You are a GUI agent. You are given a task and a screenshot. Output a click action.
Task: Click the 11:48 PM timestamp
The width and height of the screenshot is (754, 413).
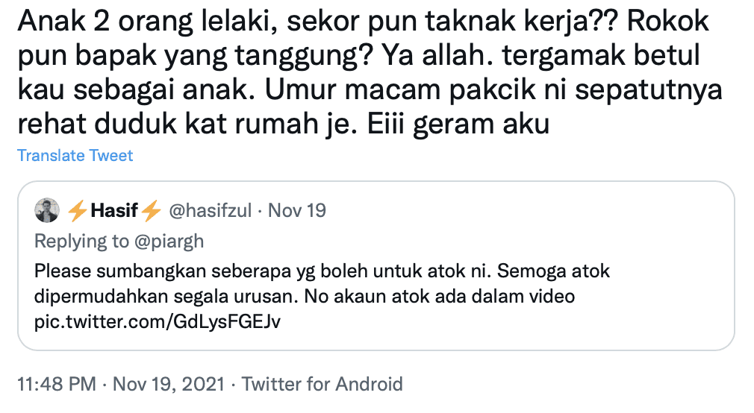57,385
